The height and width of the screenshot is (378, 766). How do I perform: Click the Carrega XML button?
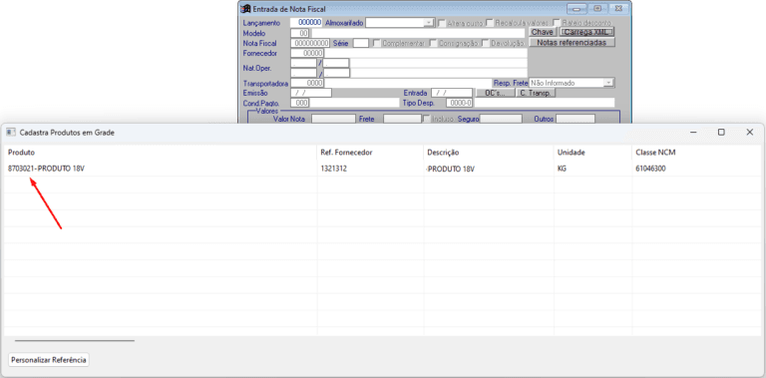point(585,32)
